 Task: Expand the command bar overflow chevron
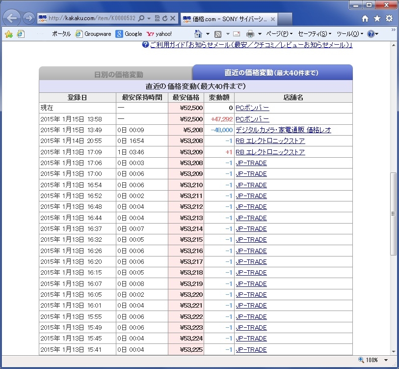[394, 30]
